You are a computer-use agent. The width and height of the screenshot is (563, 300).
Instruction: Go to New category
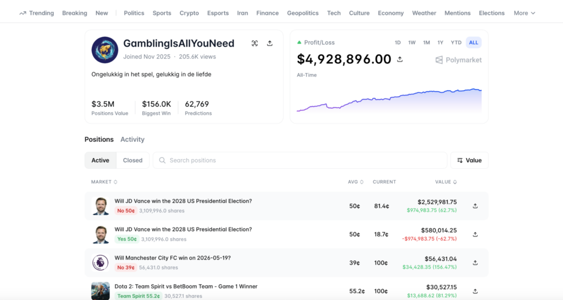(x=102, y=13)
